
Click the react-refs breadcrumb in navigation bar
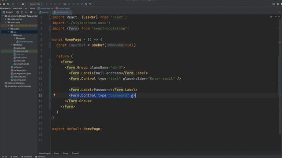(18, 8)
